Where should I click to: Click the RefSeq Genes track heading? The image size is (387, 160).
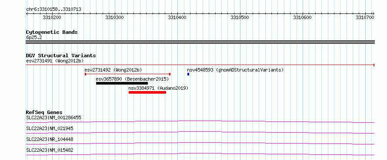click(44, 112)
